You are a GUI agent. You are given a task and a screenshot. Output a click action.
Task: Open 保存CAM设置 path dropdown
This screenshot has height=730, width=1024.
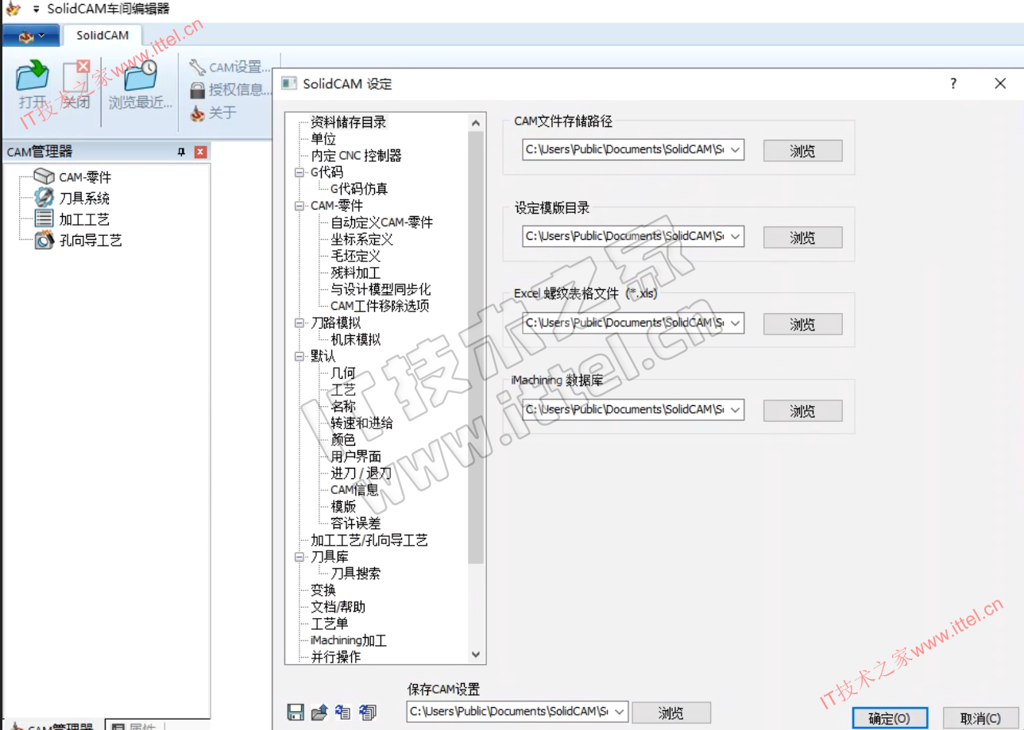click(x=619, y=712)
